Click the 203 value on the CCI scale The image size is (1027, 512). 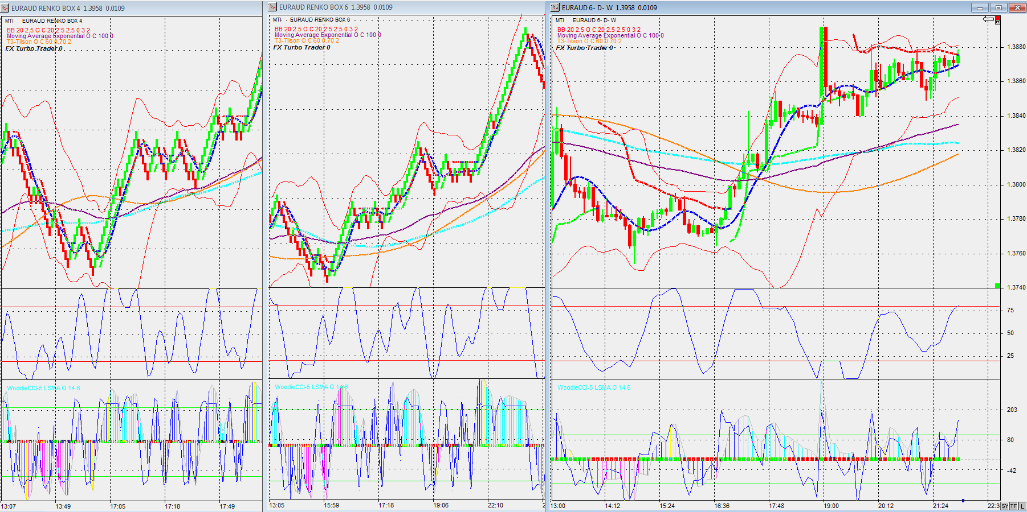point(1012,410)
